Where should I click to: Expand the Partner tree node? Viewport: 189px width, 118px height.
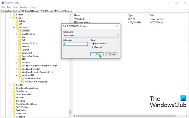click(11, 15)
